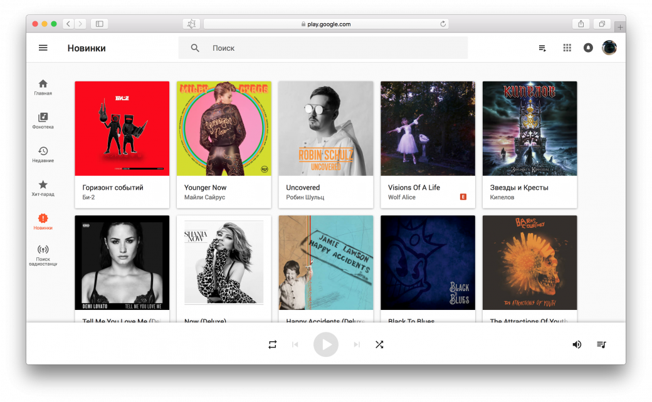
Task: Select Новинки new releases in sidebar
Action: click(x=43, y=222)
